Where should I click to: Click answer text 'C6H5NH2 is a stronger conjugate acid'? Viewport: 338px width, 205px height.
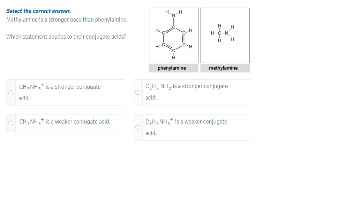(187, 92)
